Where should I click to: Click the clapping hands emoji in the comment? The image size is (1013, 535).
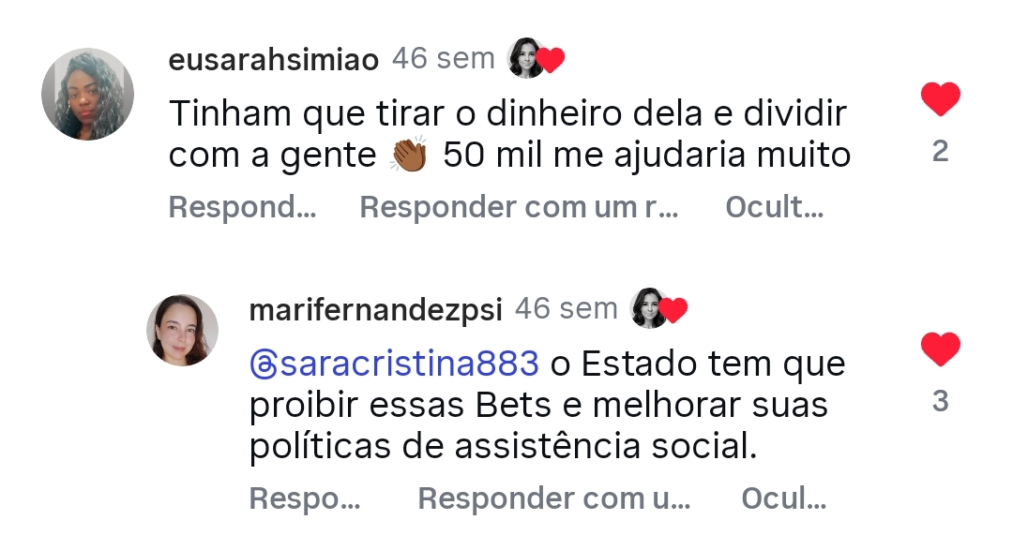pos(408,156)
